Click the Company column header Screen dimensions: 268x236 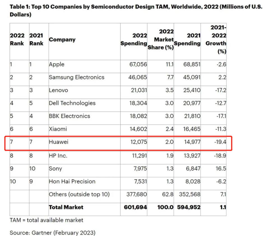[62, 39]
